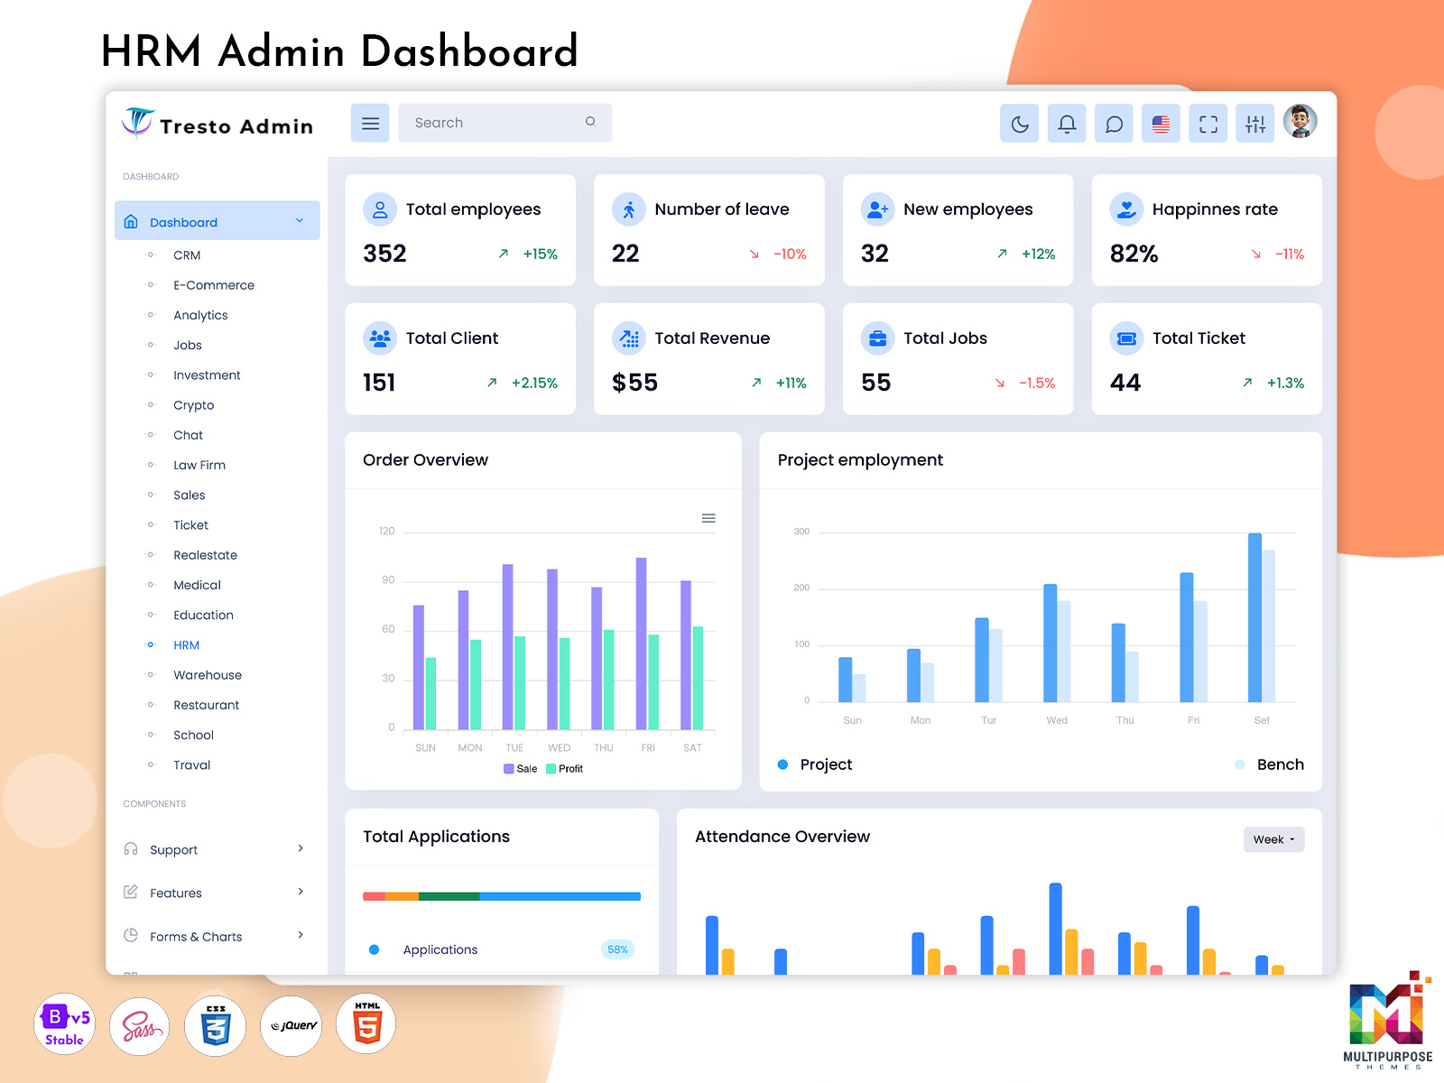Screen dimensions: 1444x1083
Task: Expand the Features menu chevron
Action: pos(301,892)
